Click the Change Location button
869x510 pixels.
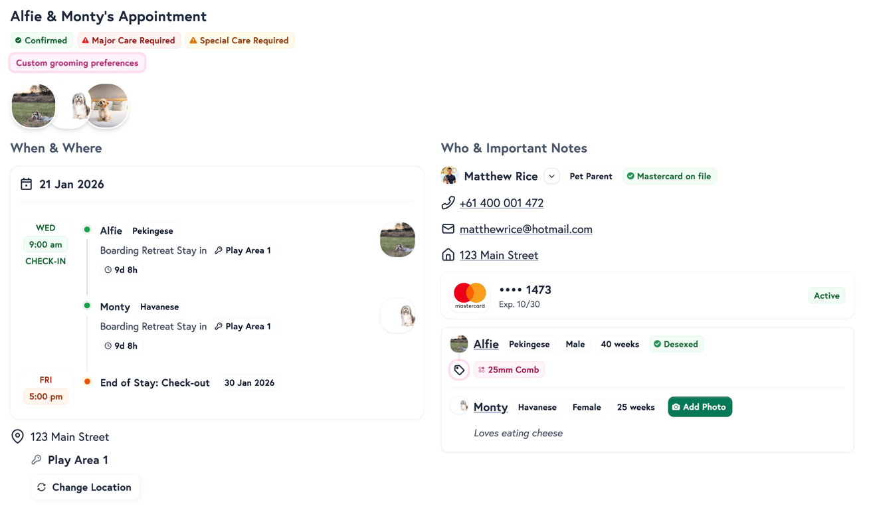tap(85, 487)
